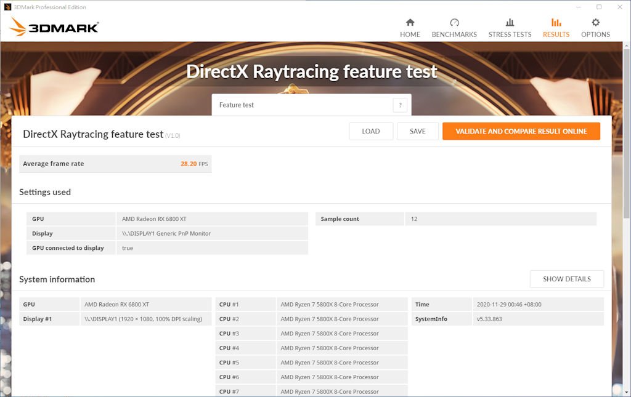Click the vertical scrollbar thumb
This screenshot has width=631, height=397.
(x=626, y=132)
